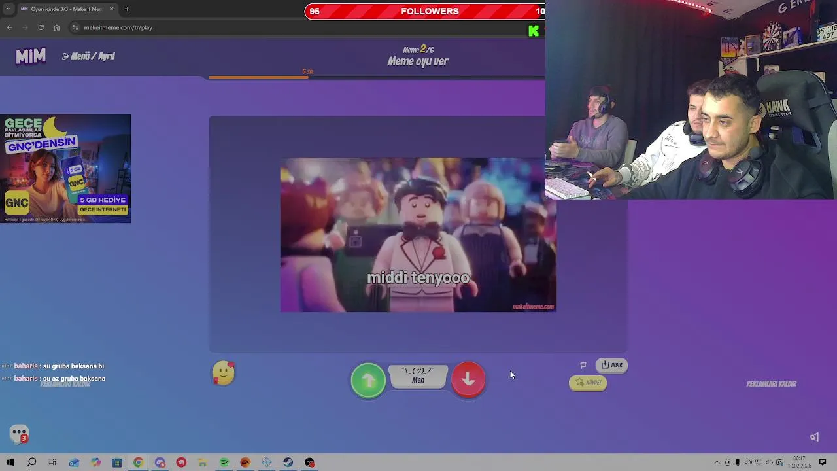837x471 pixels.
Task: Open the taskbar clock and calendar
Action: (799, 462)
